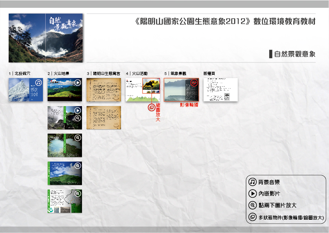
Task: Click the red 影像輪播 label
Action: [189, 105]
